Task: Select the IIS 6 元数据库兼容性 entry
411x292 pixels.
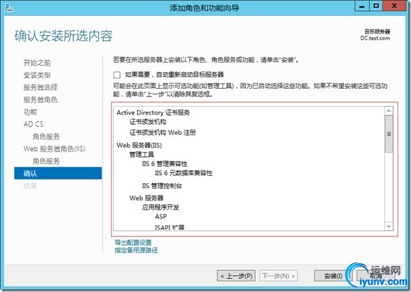Action: [184, 173]
